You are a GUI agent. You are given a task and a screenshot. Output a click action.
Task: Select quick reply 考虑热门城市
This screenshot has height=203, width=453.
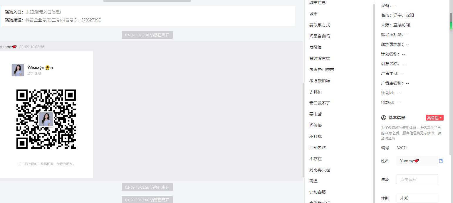[x=322, y=70]
